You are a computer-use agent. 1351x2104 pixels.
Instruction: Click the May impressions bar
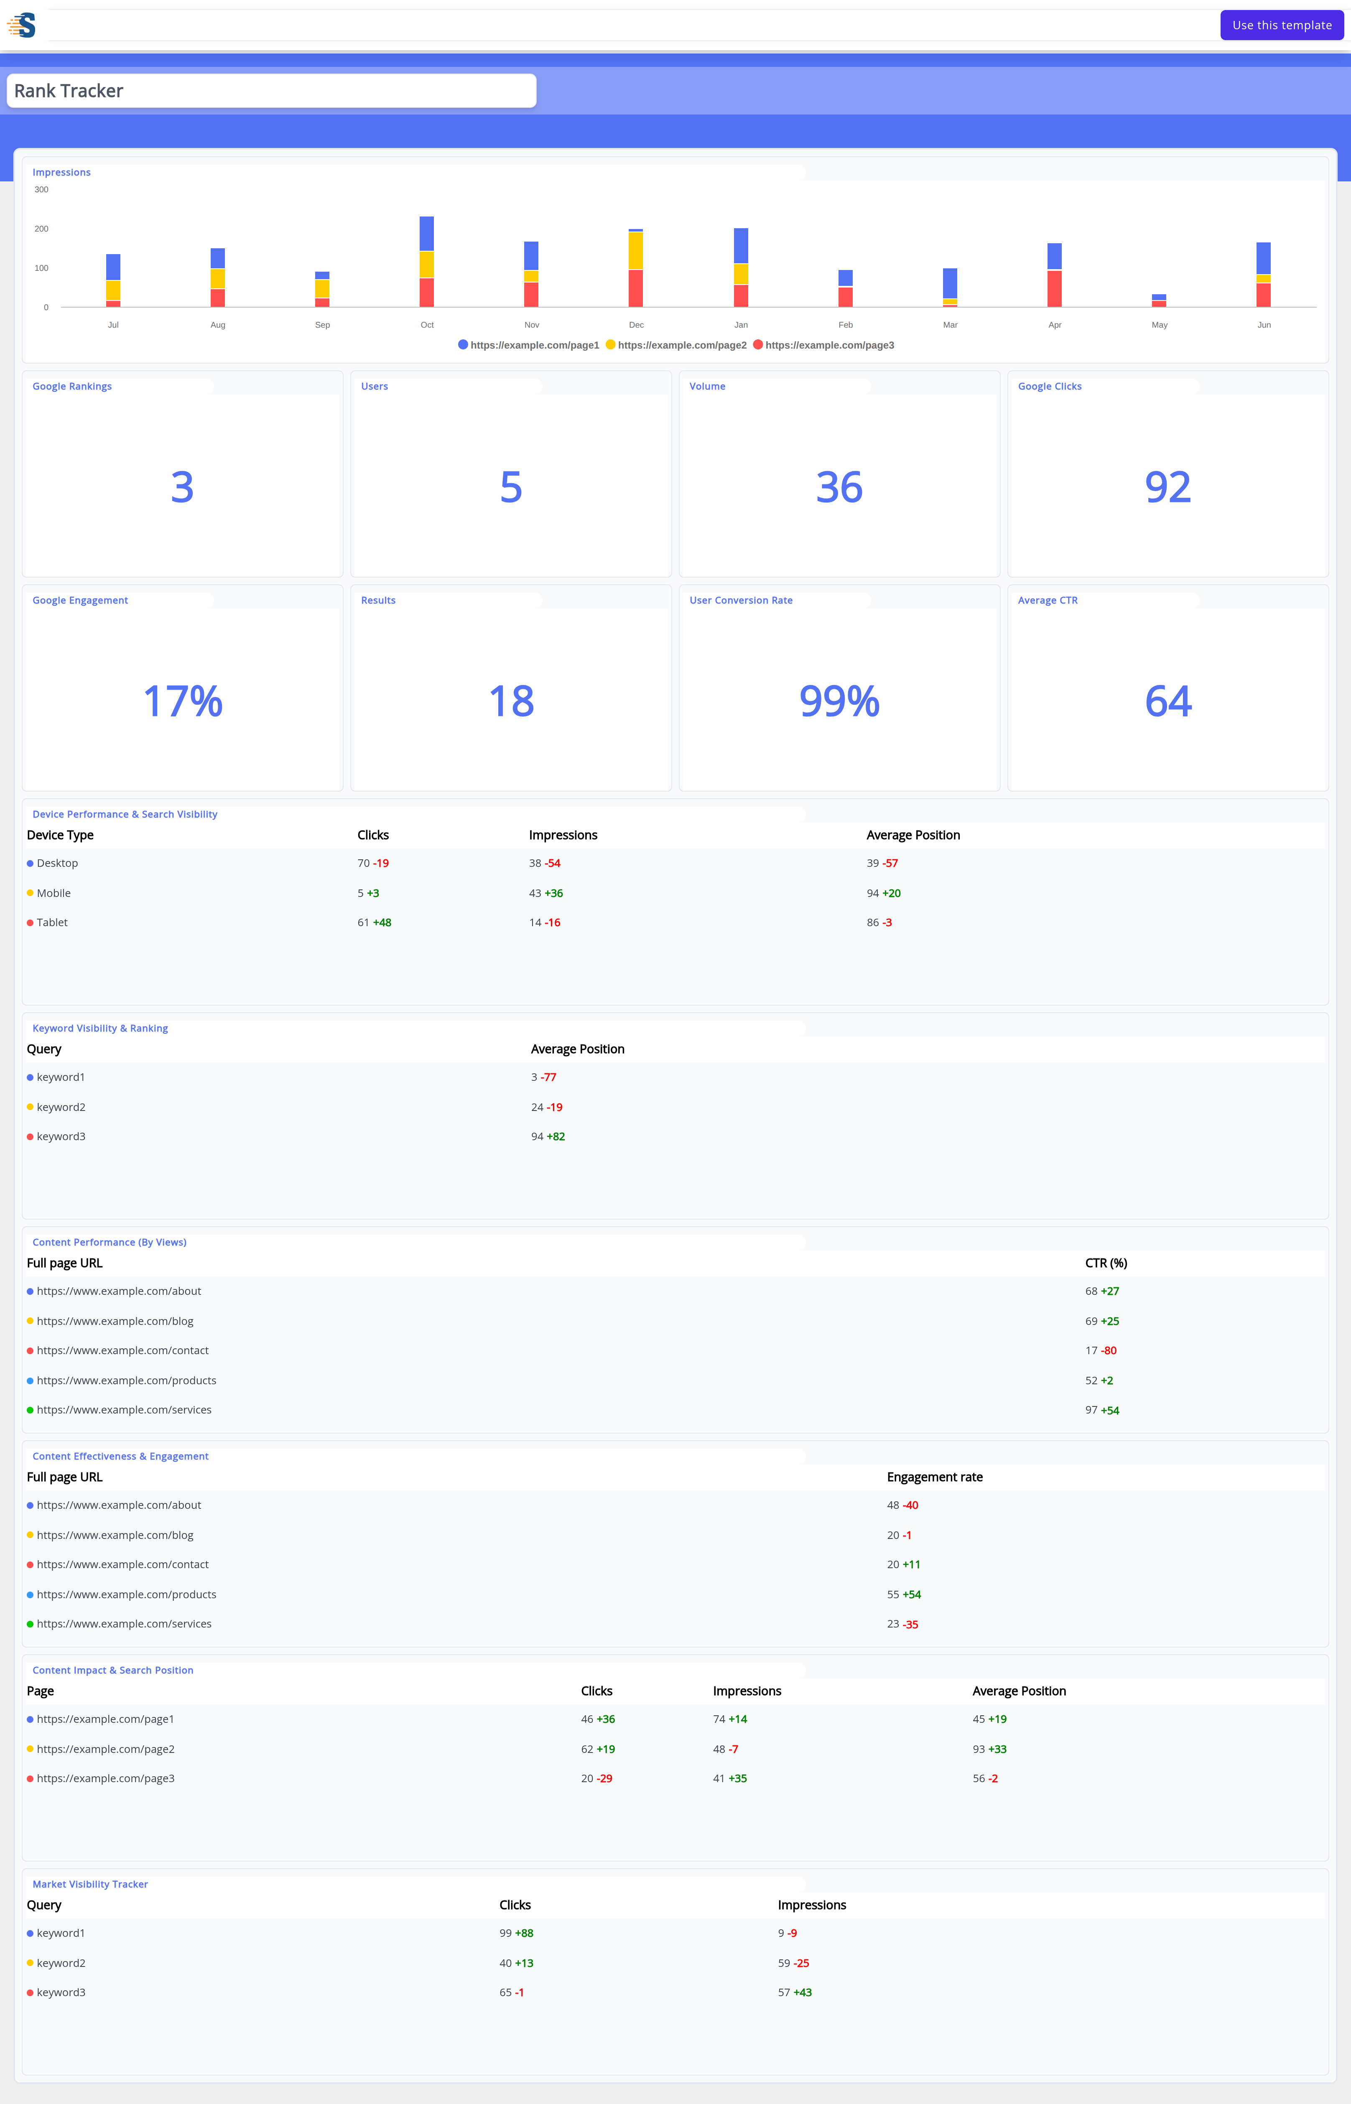(x=1159, y=301)
